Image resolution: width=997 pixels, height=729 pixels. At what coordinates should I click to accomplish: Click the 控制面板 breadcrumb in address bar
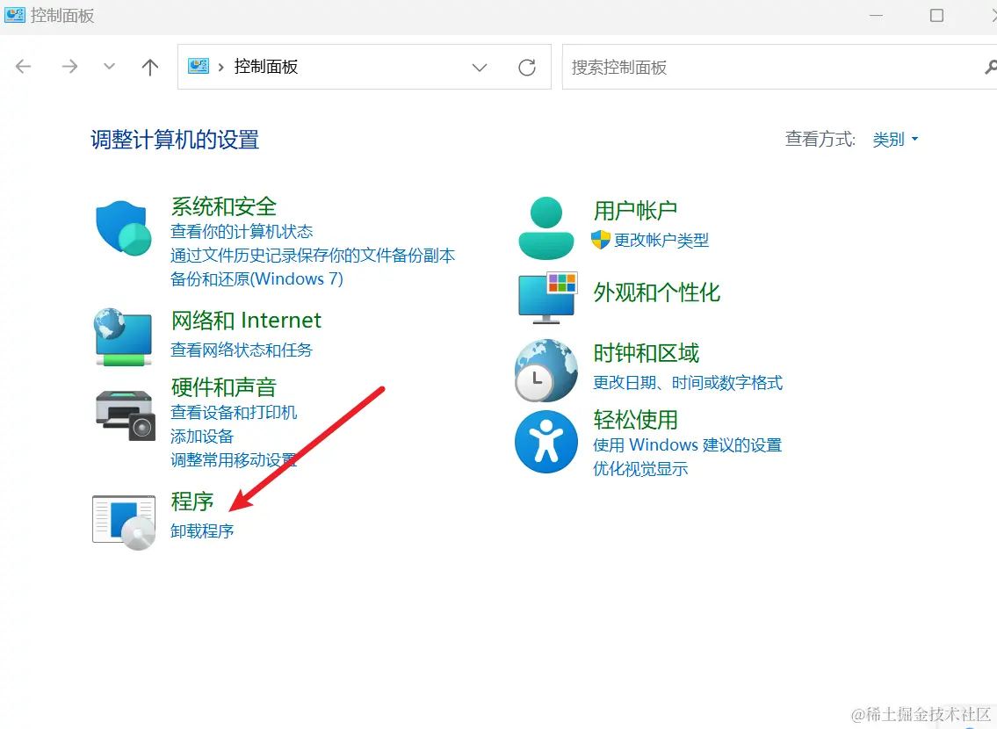tap(266, 67)
